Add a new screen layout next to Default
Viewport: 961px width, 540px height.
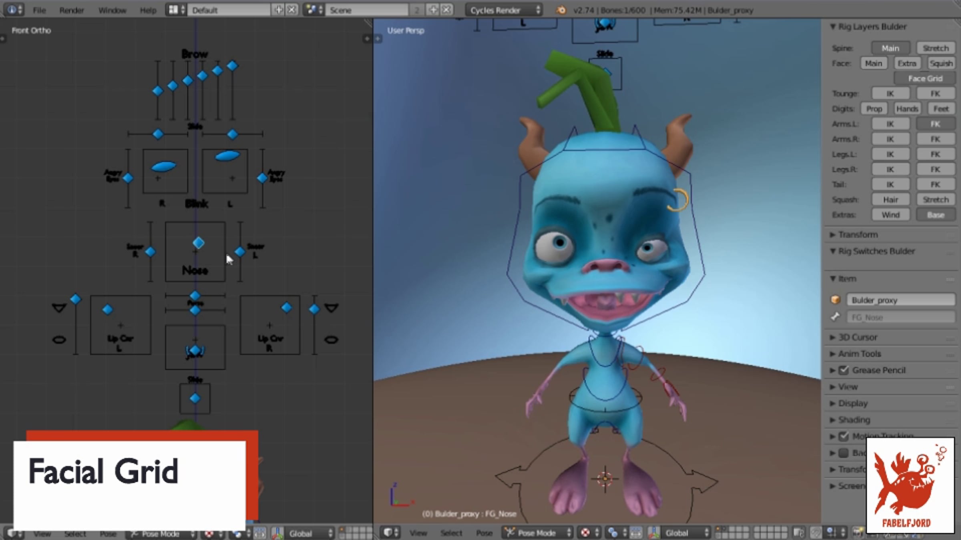tap(278, 10)
